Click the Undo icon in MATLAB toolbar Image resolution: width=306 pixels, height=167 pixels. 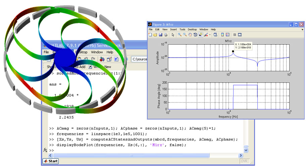point(86,59)
